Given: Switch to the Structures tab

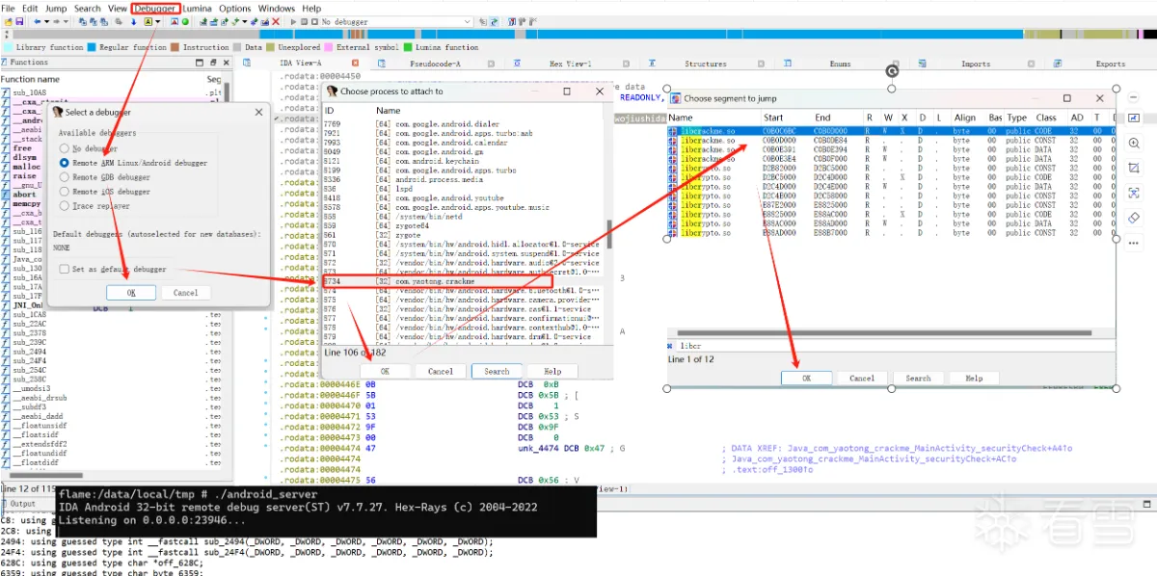Looking at the screenshot, I should pos(705,64).
